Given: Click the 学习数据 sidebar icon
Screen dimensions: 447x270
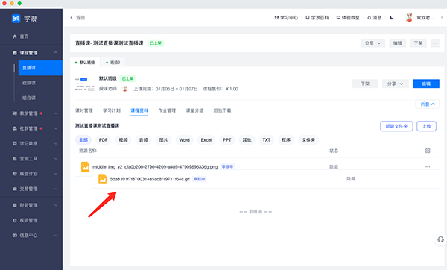Looking at the screenshot, I should [15, 143].
